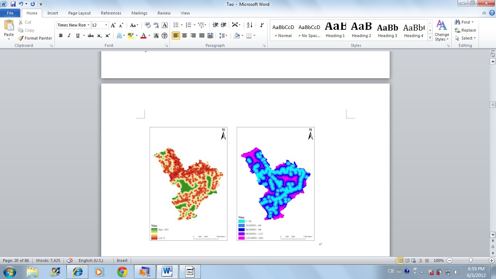Apply superscript formatting
This screenshot has height=279, width=496.
108,36
